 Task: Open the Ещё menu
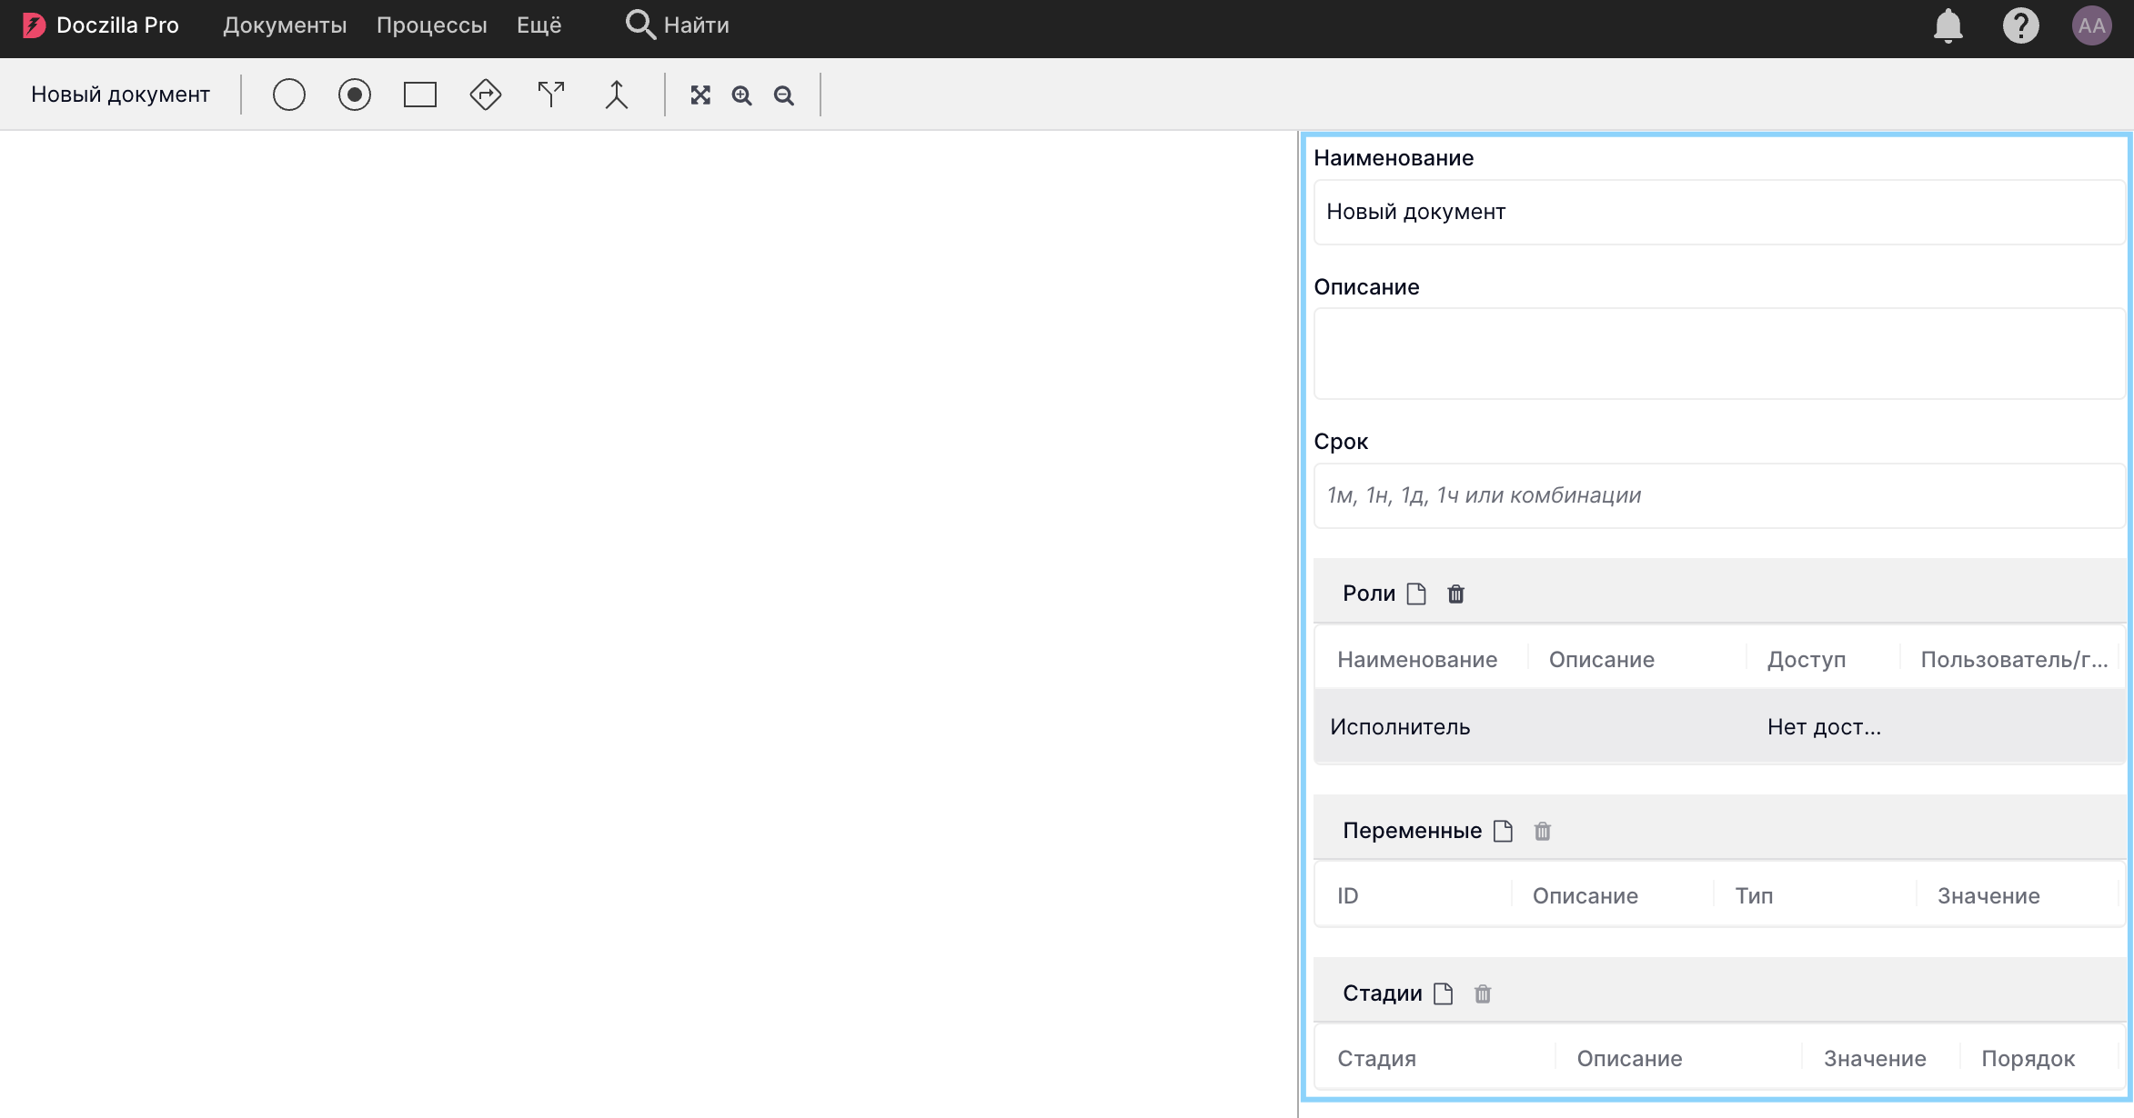point(539,25)
